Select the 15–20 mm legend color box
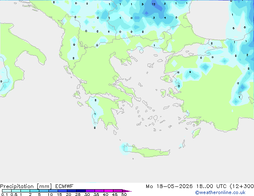Screen dimensions: 254x196 click(62, 191)
